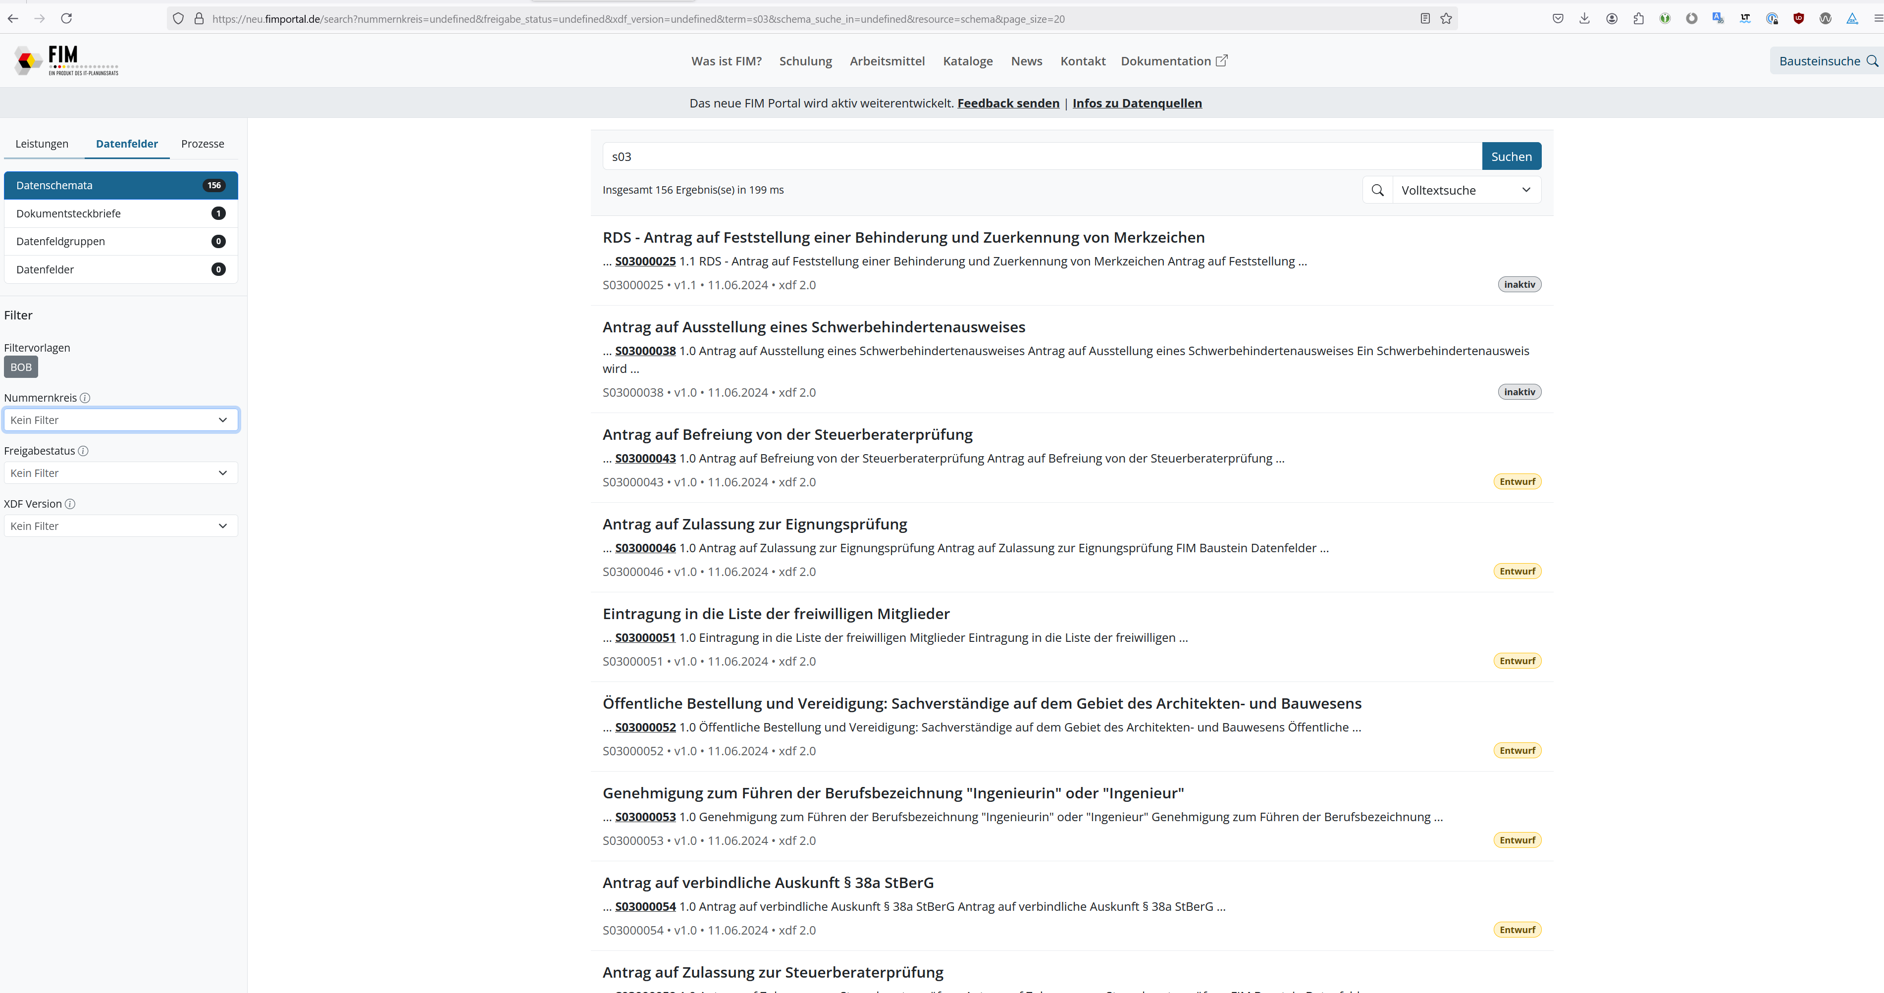The image size is (1884, 993).
Task: Open the XDF Version filter dropdown
Action: [x=121, y=526]
